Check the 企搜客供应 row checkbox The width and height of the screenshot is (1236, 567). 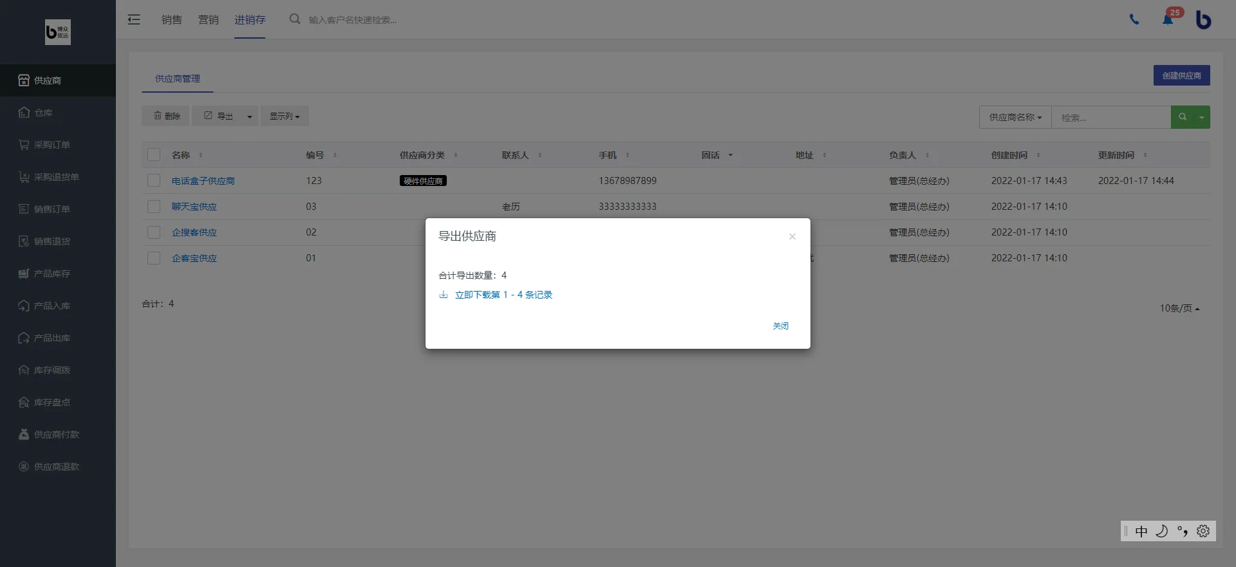point(154,232)
